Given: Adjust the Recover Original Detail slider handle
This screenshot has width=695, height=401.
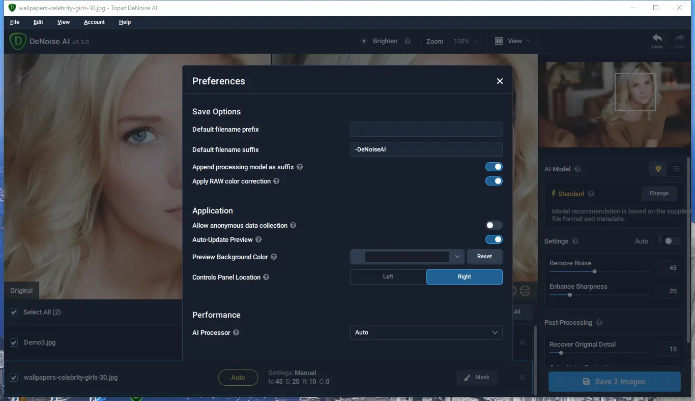Looking at the screenshot, I should click(x=561, y=353).
